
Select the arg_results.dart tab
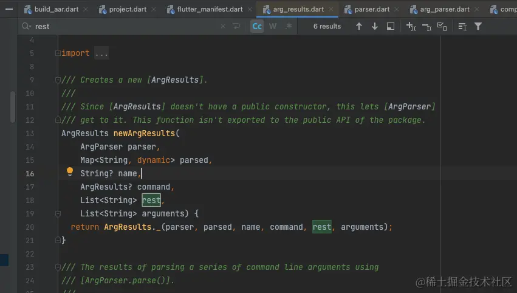point(298,9)
